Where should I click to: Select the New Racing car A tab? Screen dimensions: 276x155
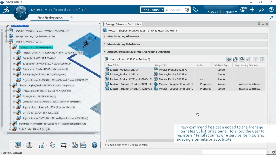[50, 18]
